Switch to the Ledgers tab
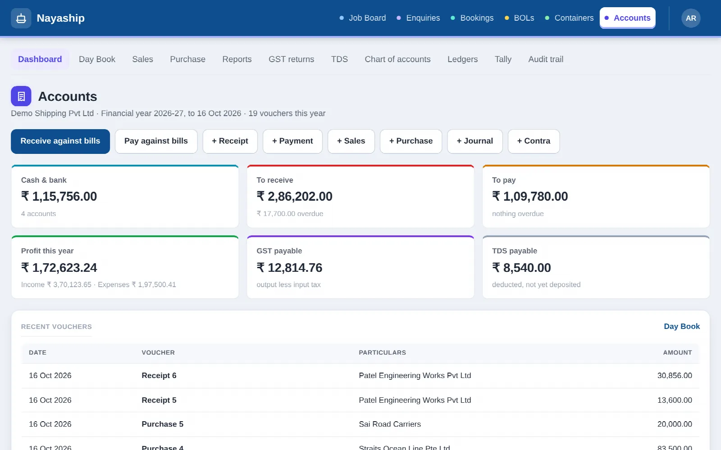Screen dimensions: 721x450 [x=462, y=59]
